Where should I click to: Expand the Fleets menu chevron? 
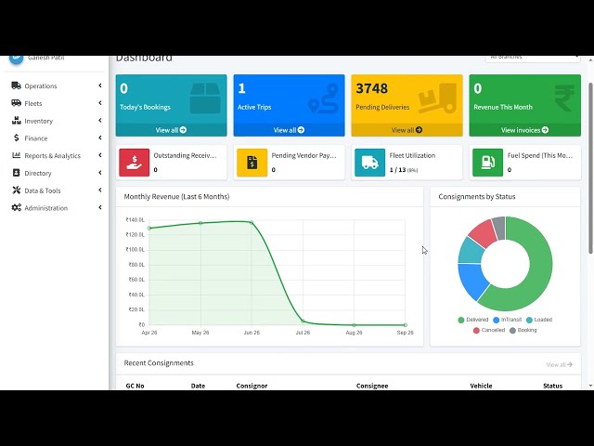100,103
